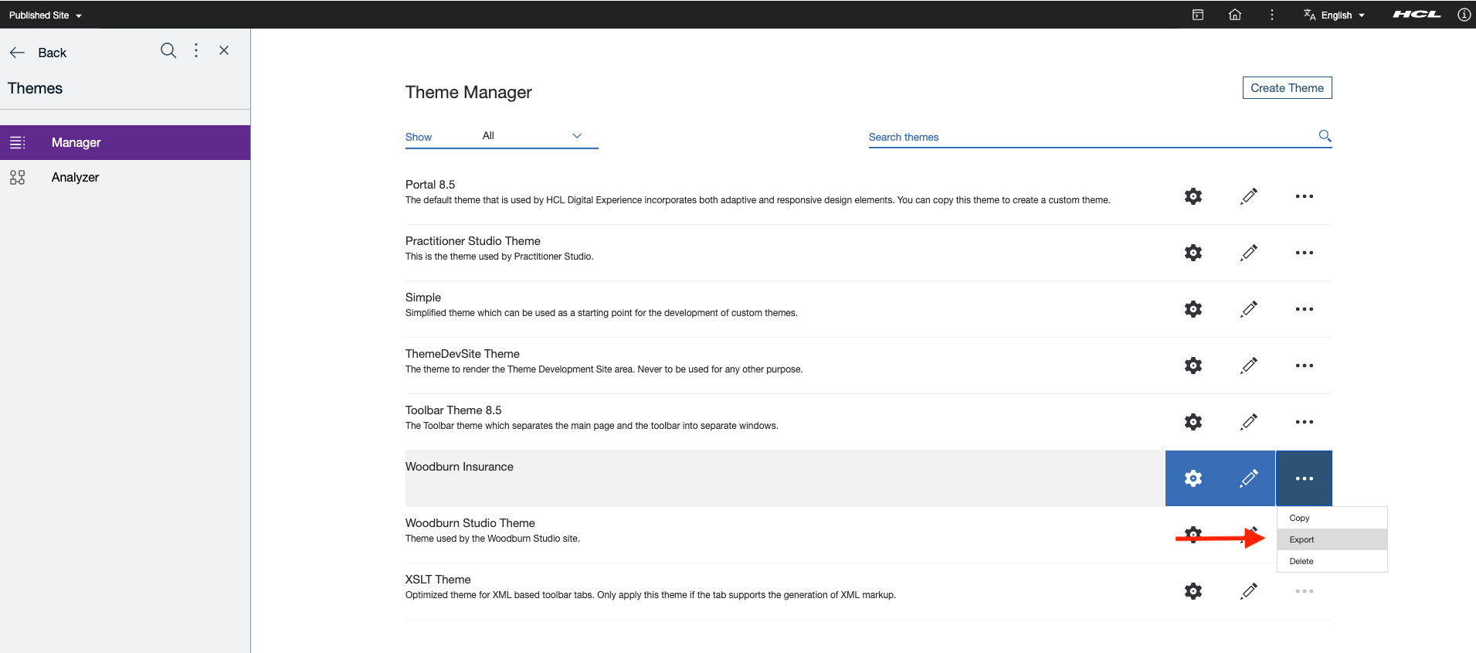
Task: Open the search icon in Themes sidebar
Action: coord(168,50)
